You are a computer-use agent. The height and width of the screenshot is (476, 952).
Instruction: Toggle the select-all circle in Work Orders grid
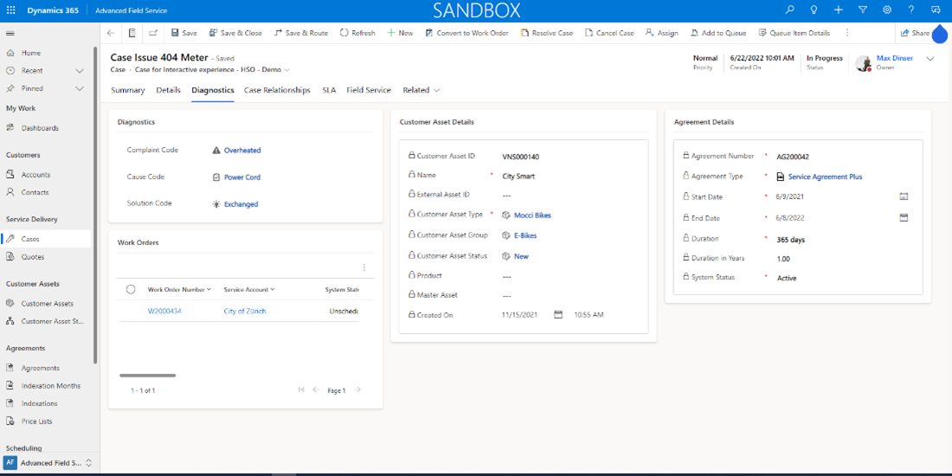point(131,289)
